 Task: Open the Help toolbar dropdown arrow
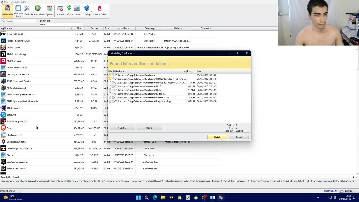coord(91,11)
